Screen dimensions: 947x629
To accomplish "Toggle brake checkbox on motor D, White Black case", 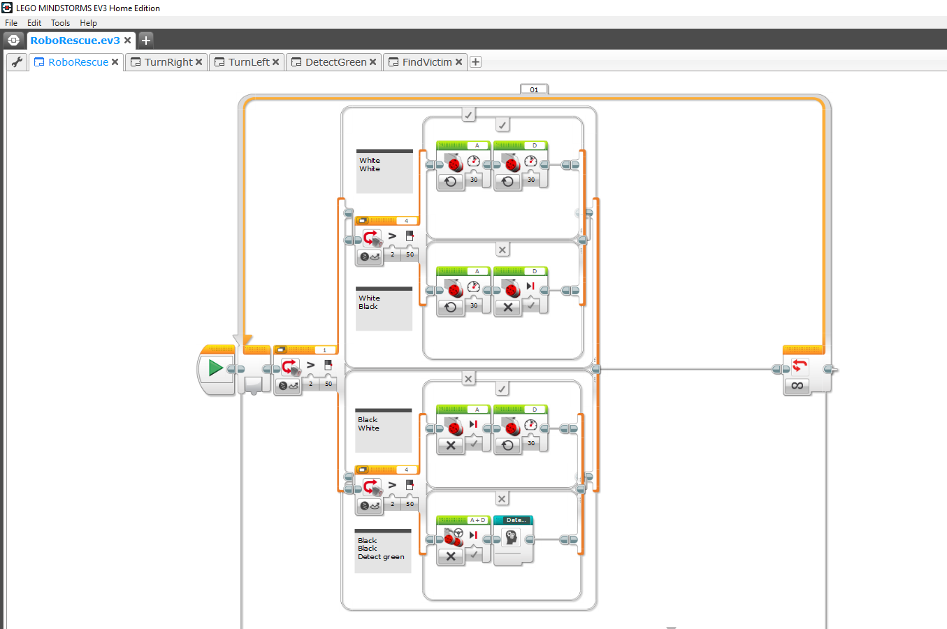I will [531, 305].
